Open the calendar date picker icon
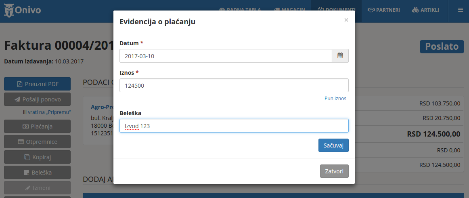Viewport: 469px width, 198px height. point(340,56)
